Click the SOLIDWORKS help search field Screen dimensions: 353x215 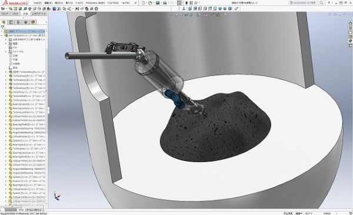[x=306, y=3]
